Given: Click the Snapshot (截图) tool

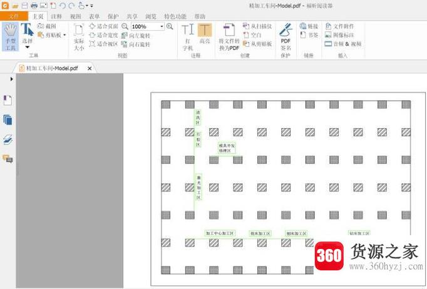Looking at the screenshot, I should pos(47,26).
